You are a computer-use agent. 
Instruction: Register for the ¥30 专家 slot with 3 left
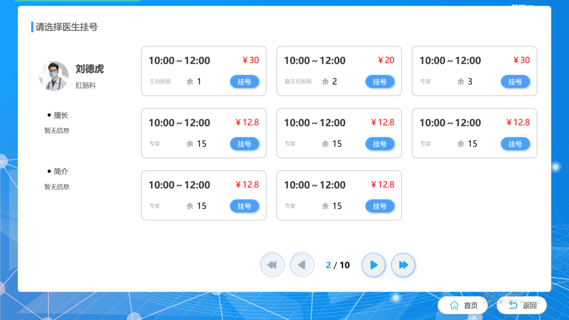pyautogui.click(x=515, y=82)
